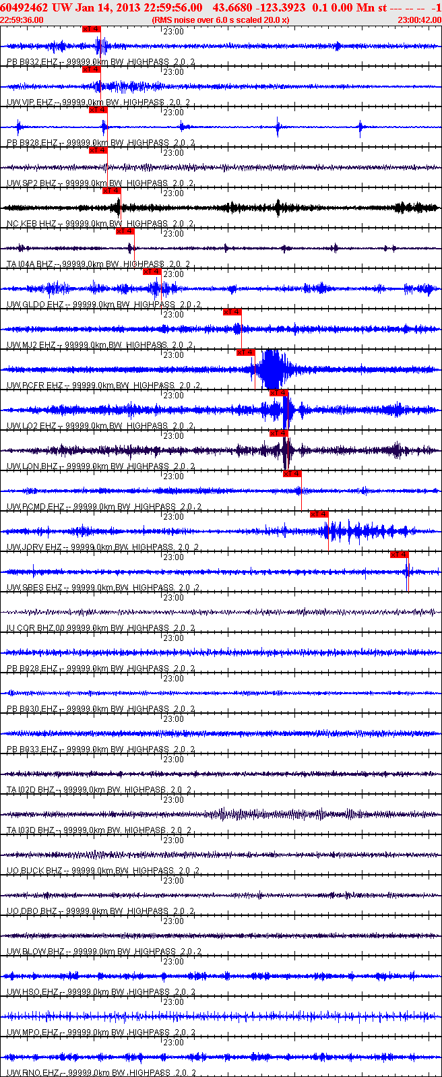Select the red pick marker on UW.LO2 trace

click(x=278, y=393)
